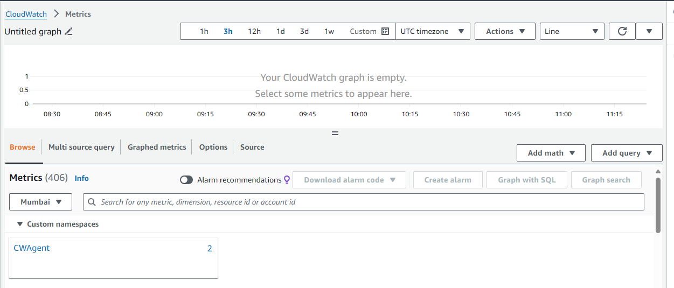Screen dimensions: 674x288
Task: Switch to the Multi source query tab
Action: [81, 147]
